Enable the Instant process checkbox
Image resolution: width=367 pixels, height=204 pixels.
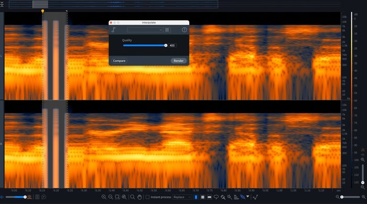pyautogui.click(x=147, y=197)
